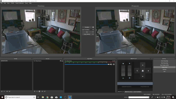The height and width of the screenshot is (99, 176).
Task: Toggle visibility eye for VLC Video Source
Action: pos(61,61)
